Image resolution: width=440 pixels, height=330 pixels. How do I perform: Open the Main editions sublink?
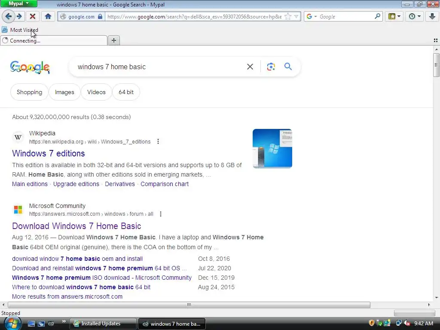30,184
